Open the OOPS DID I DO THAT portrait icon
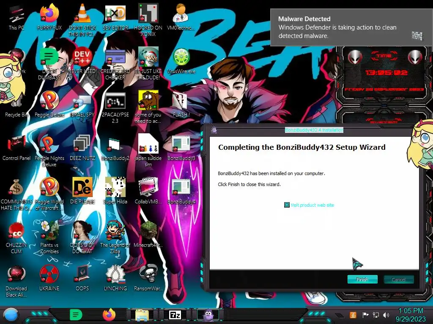 82,238
